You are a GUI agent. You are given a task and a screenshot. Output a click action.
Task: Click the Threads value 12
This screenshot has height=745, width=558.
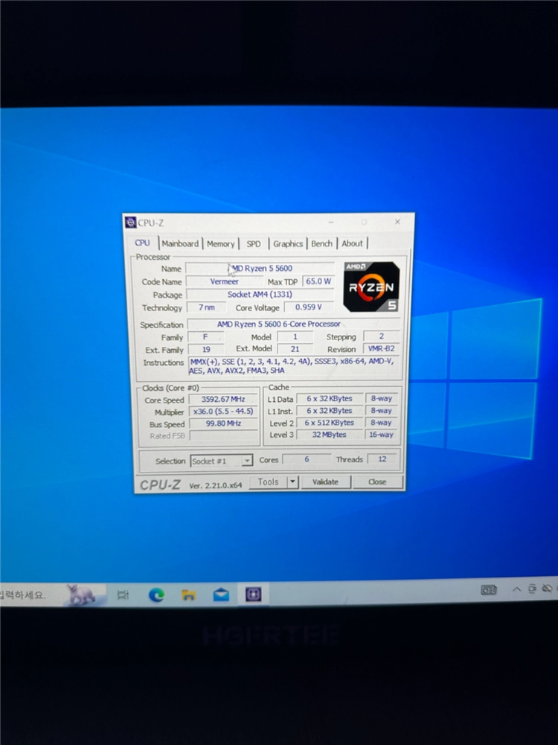pyautogui.click(x=382, y=459)
